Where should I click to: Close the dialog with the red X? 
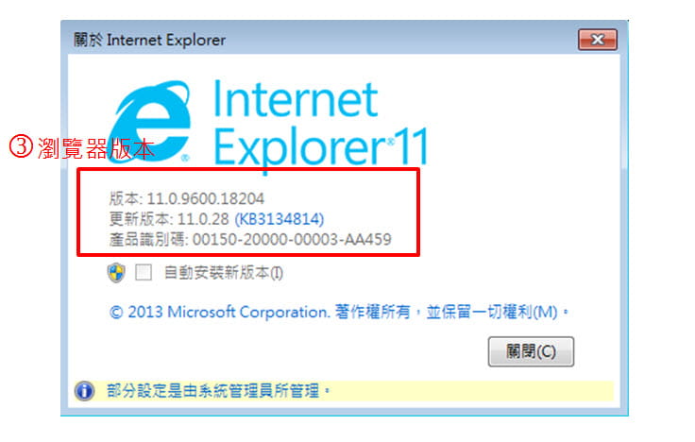598,40
